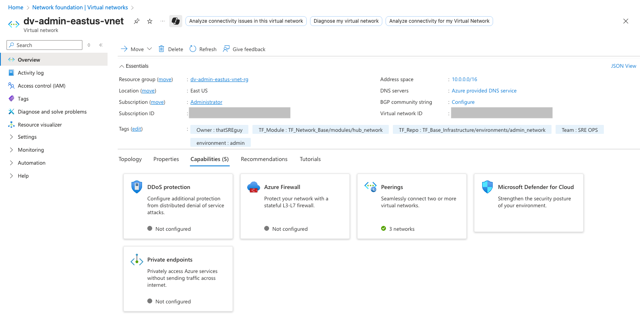Toggle expand/collapse all sidebar groups
640x320 pixels.
pyautogui.click(x=89, y=45)
